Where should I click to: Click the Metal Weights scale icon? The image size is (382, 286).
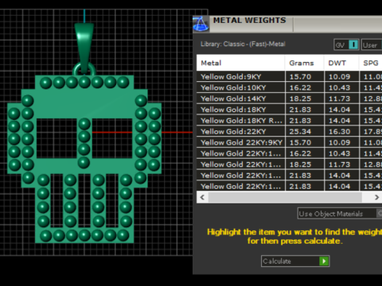[201, 24]
